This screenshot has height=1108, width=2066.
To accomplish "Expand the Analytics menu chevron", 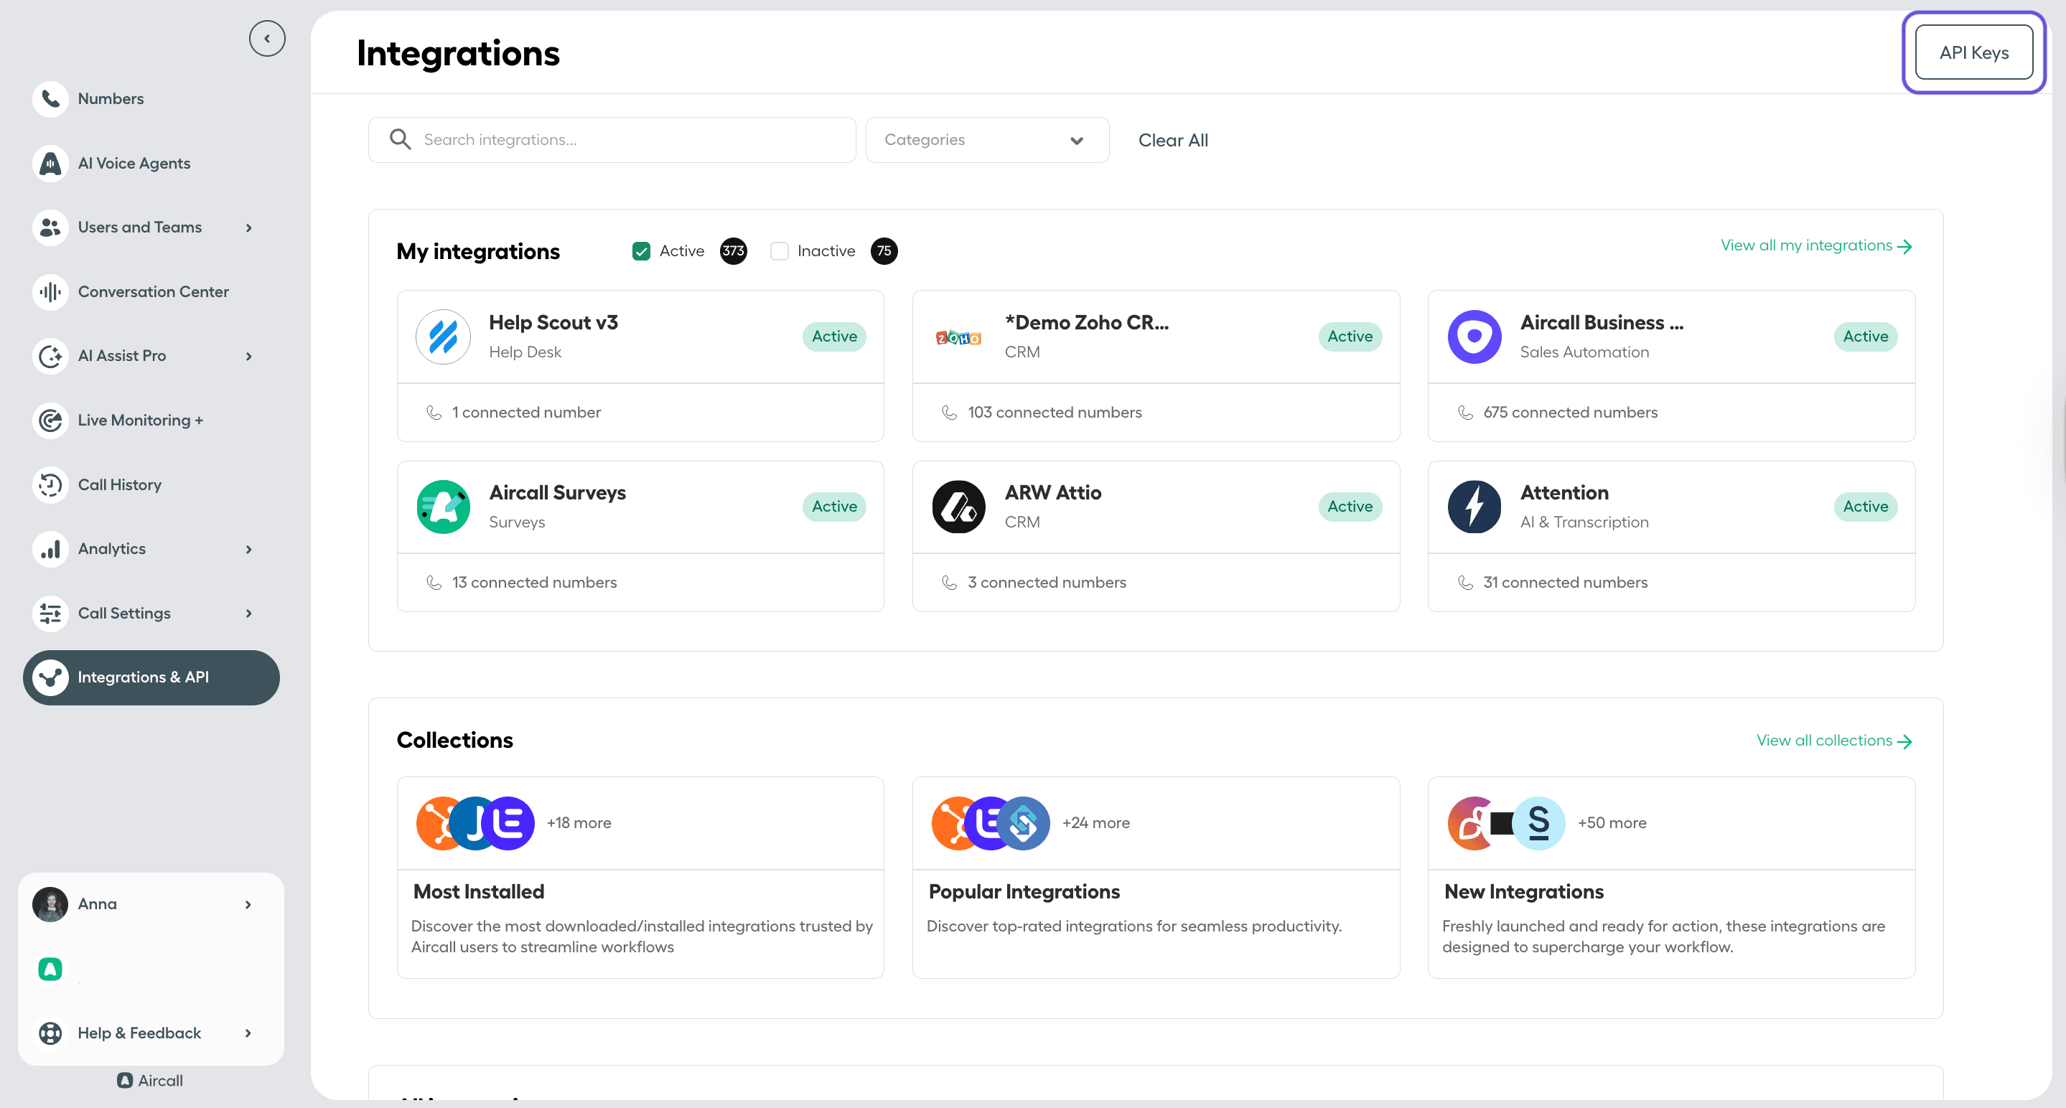I will click(x=248, y=549).
